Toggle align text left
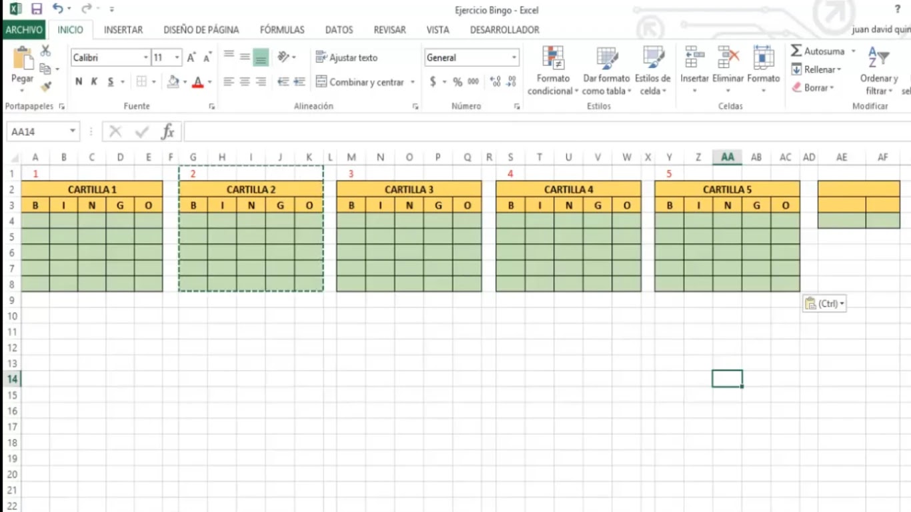The height and width of the screenshot is (512, 911). (229, 82)
